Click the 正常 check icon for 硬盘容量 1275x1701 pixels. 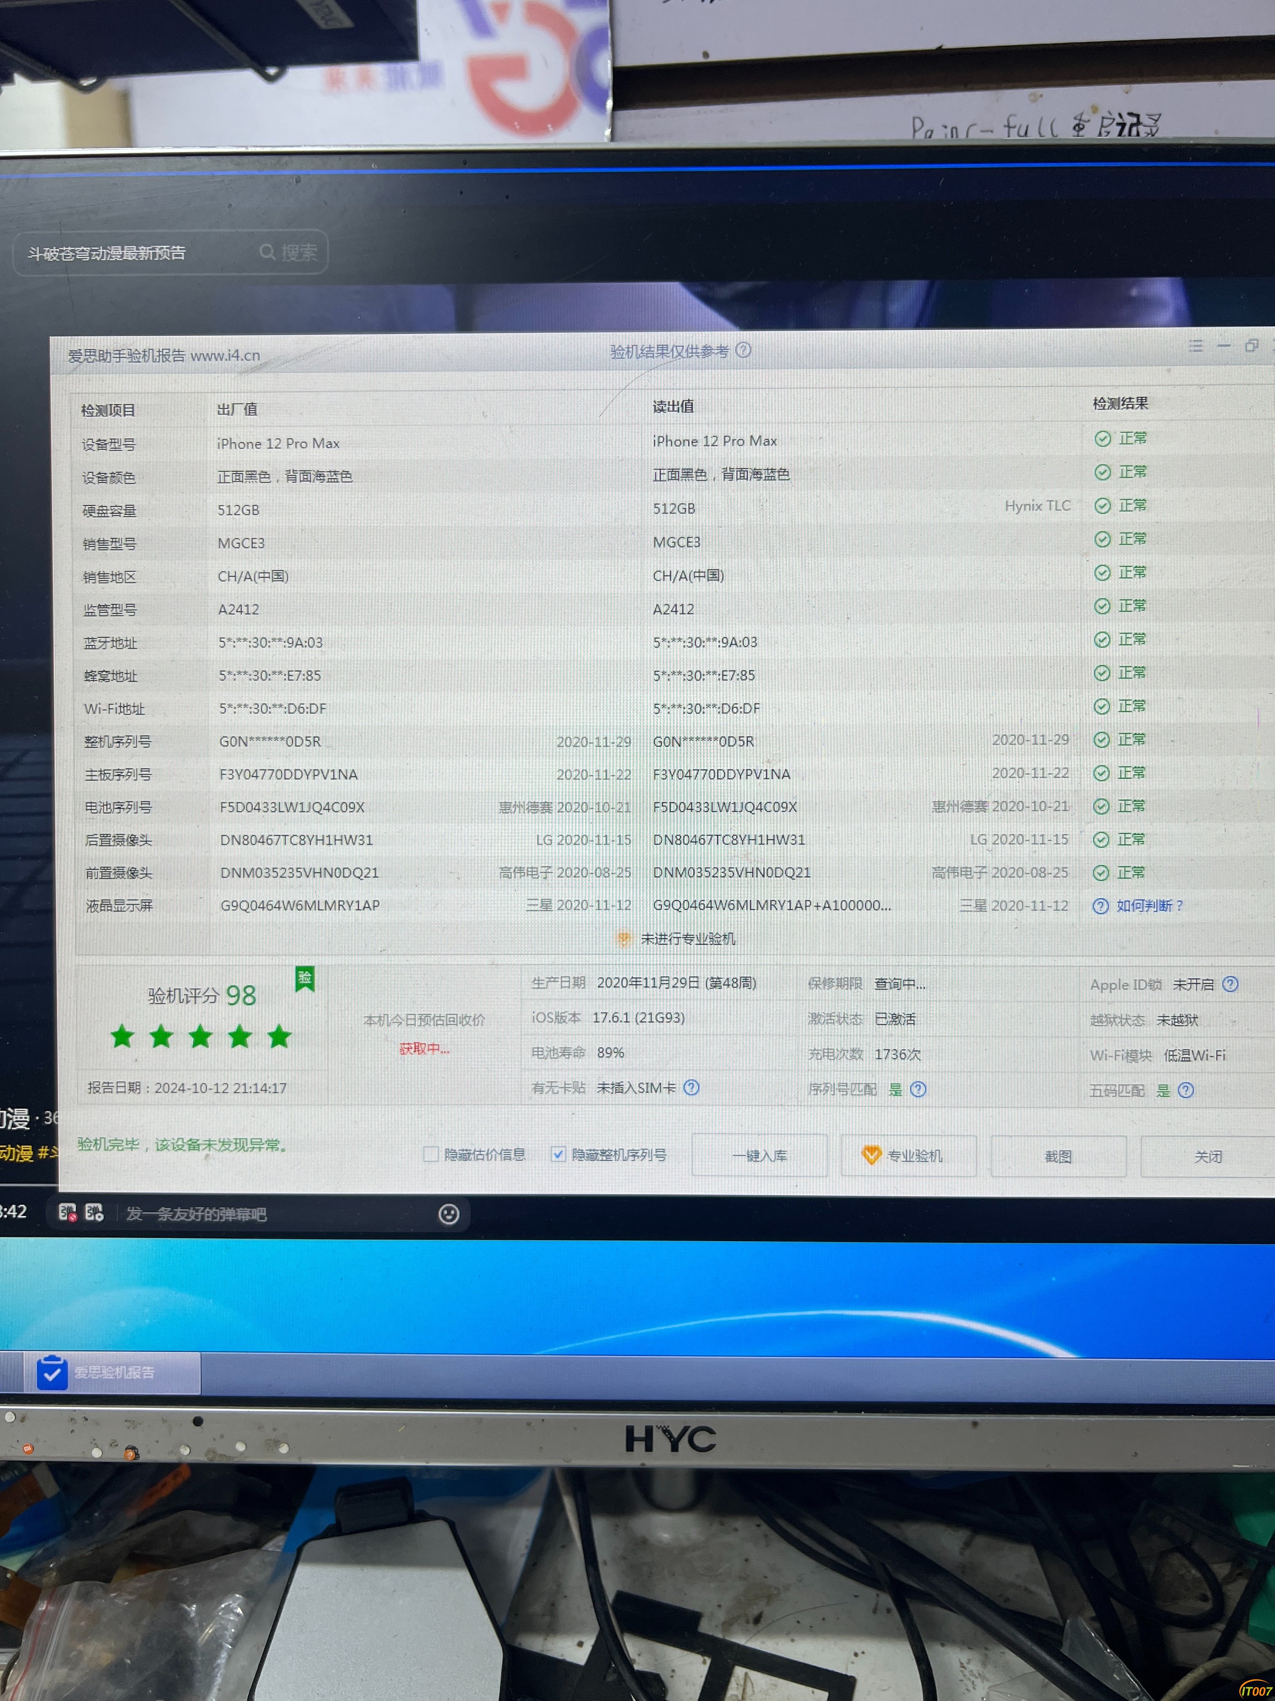tap(1103, 506)
